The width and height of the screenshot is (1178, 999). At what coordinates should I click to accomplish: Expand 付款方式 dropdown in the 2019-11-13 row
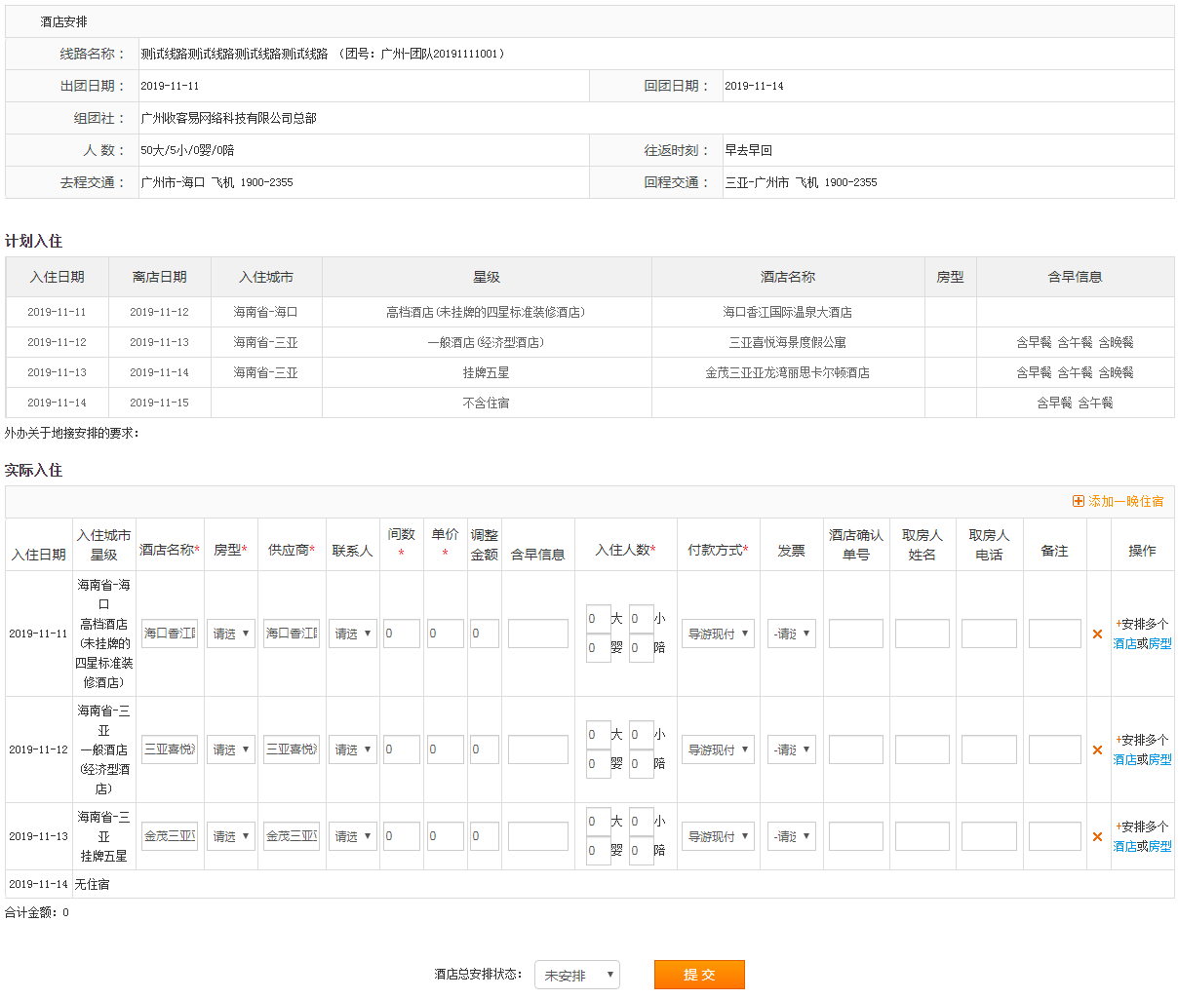[x=718, y=836]
